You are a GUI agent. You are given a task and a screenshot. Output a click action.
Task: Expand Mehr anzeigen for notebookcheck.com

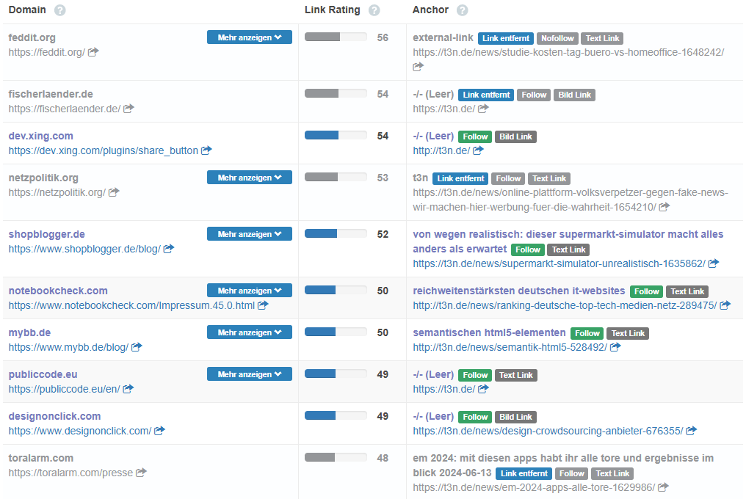pos(250,290)
